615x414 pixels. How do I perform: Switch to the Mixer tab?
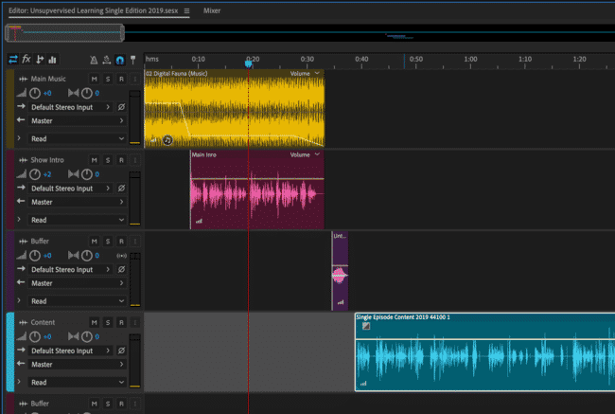[212, 11]
